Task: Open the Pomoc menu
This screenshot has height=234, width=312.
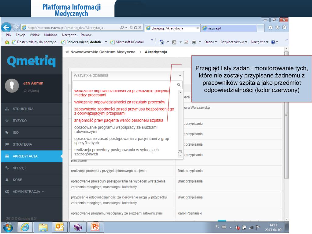Action: point(86,35)
